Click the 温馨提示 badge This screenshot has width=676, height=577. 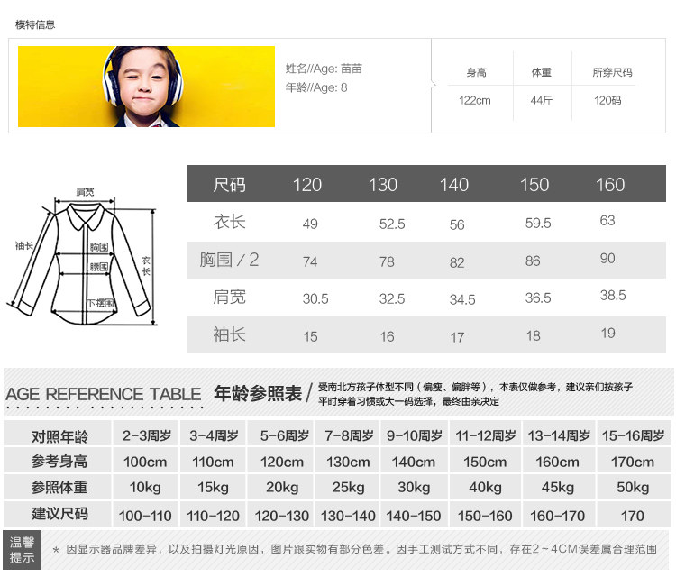23,550
